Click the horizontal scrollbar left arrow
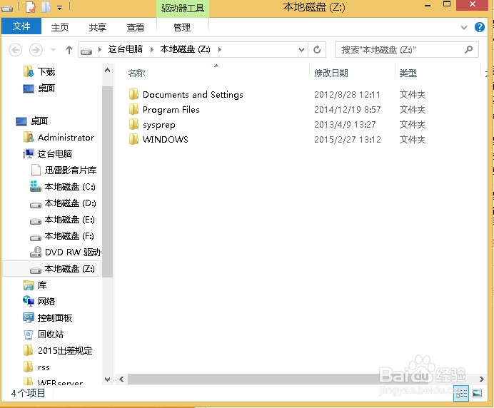Image resolution: width=494 pixels, height=408 pixels. (121, 379)
